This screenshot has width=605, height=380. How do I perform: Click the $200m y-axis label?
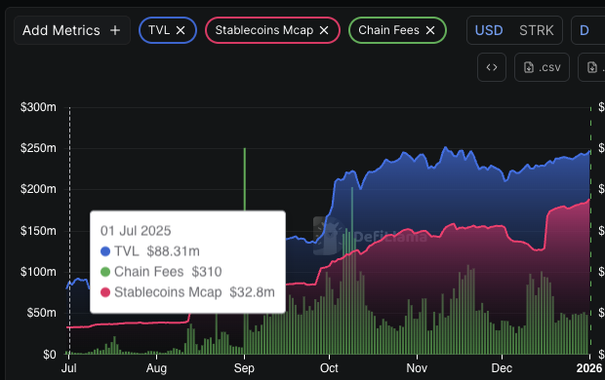click(x=38, y=189)
